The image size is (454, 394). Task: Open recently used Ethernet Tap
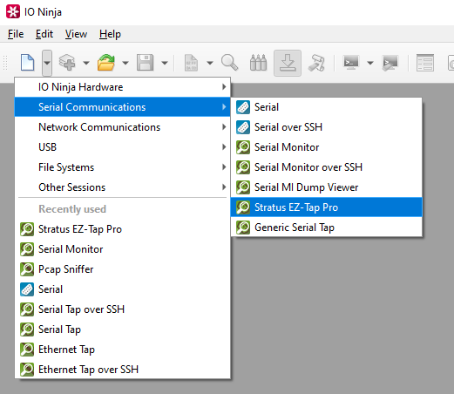pyautogui.click(x=122, y=350)
